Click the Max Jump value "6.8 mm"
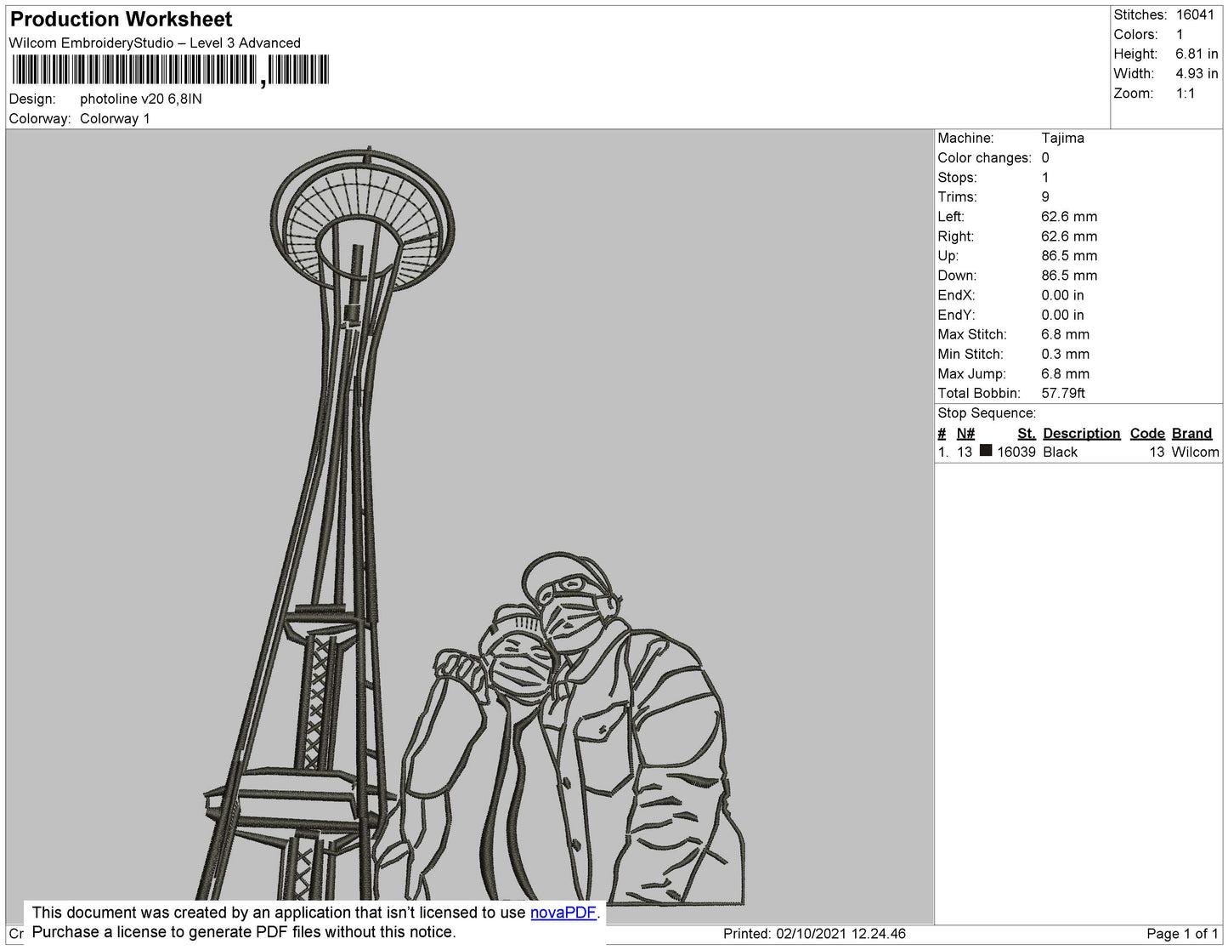 point(1065,374)
